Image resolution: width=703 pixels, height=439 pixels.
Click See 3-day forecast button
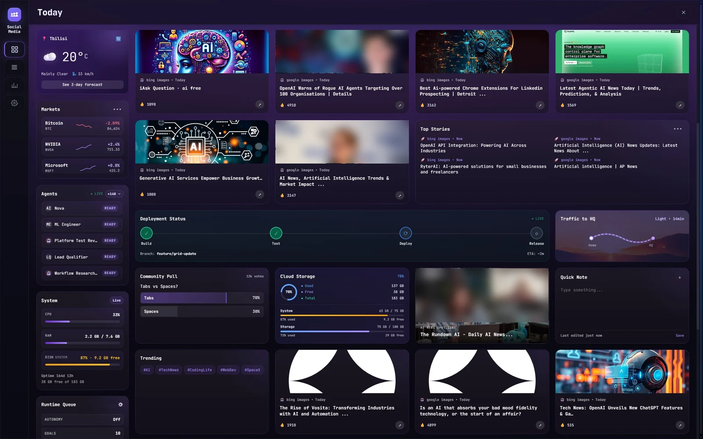(x=82, y=85)
